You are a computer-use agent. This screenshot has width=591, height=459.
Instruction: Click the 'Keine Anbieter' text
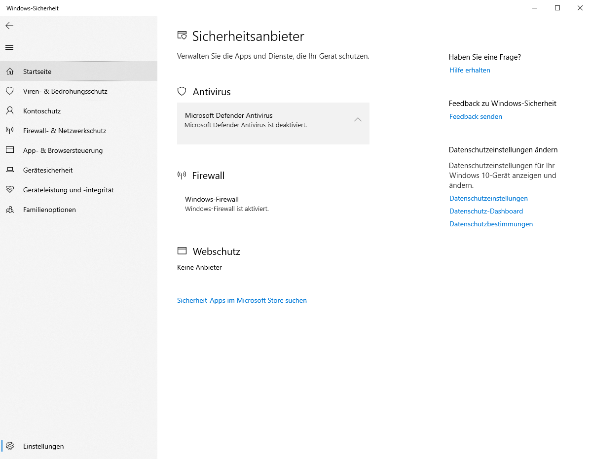pos(199,267)
